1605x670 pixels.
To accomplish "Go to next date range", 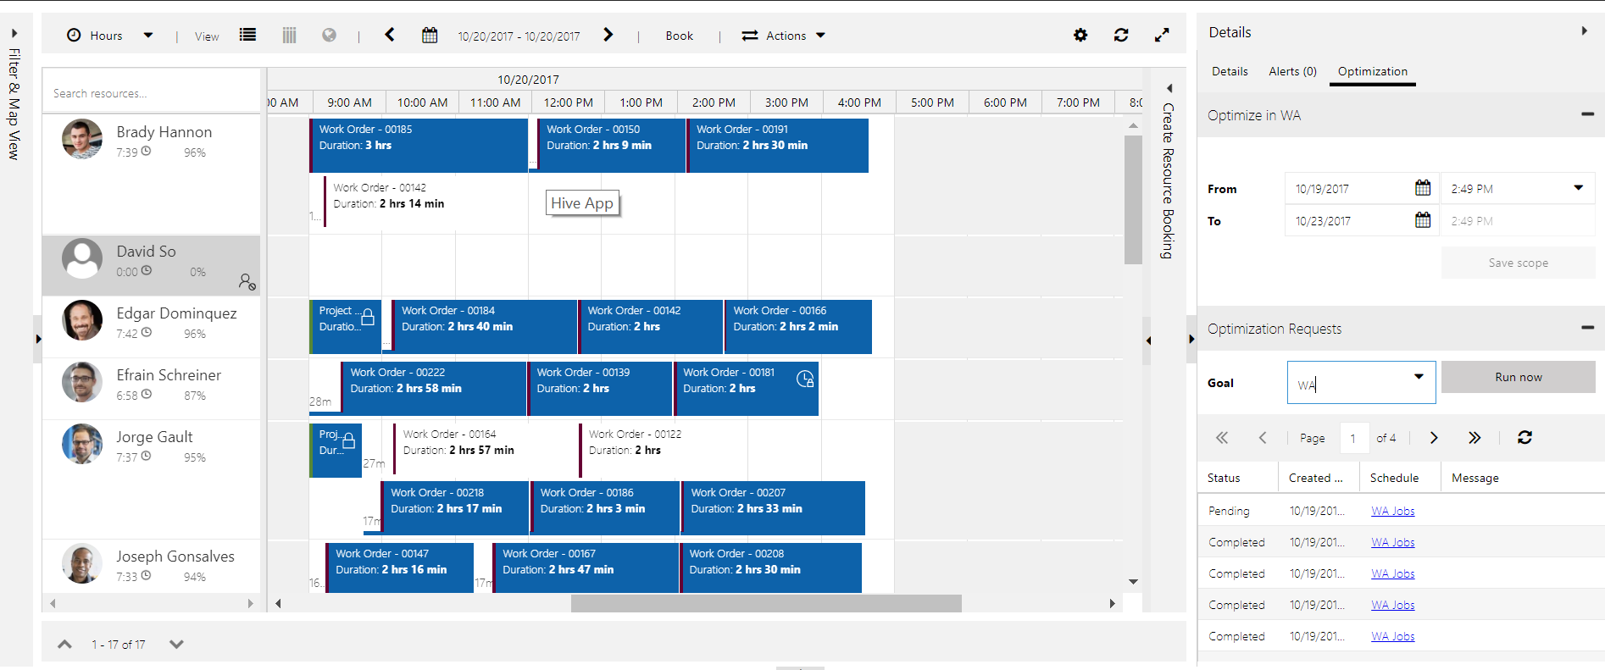I will tap(608, 35).
